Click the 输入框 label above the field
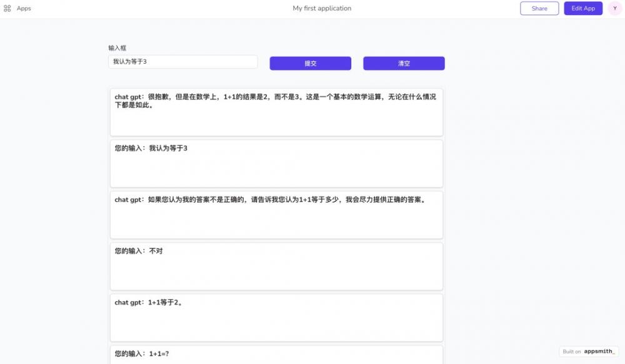Image resolution: width=625 pixels, height=364 pixels. point(117,48)
